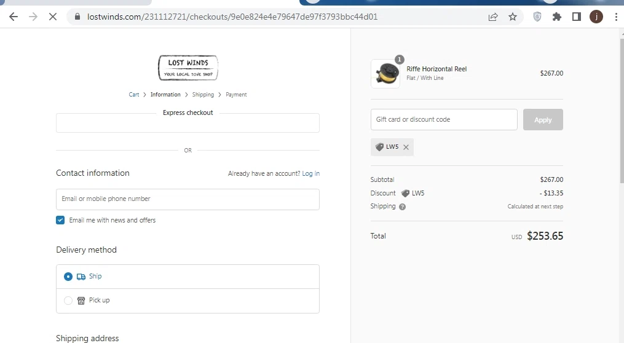The image size is (624, 343).
Task: Click the Flat / With Line variant text
Action: pyautogui.click(x=425, y=78)
